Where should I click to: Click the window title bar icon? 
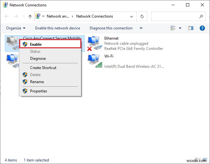[x=5, y=5]
